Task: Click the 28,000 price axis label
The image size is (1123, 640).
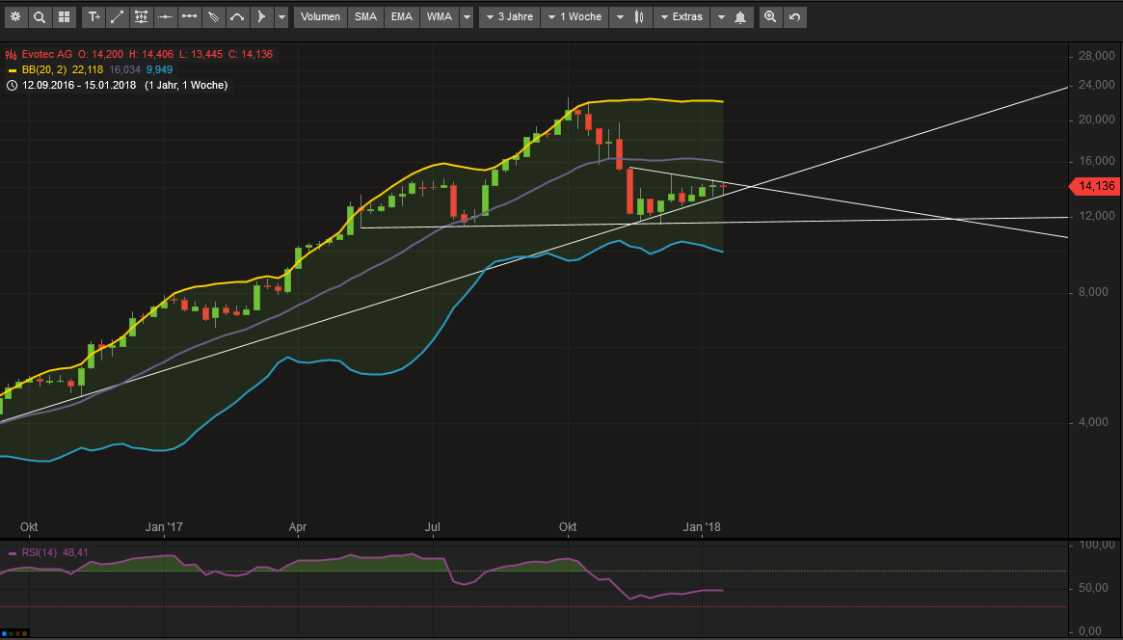Action: [1097, 56]
